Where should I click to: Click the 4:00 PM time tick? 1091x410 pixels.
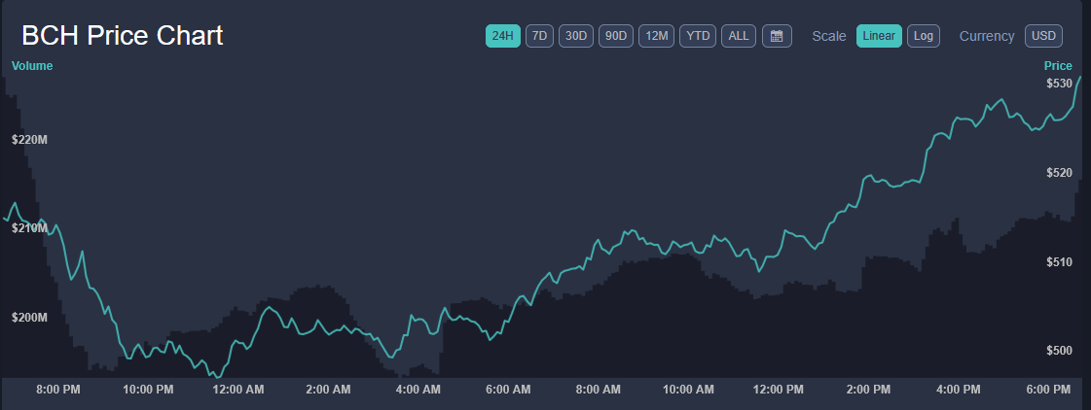click(958, 390)
